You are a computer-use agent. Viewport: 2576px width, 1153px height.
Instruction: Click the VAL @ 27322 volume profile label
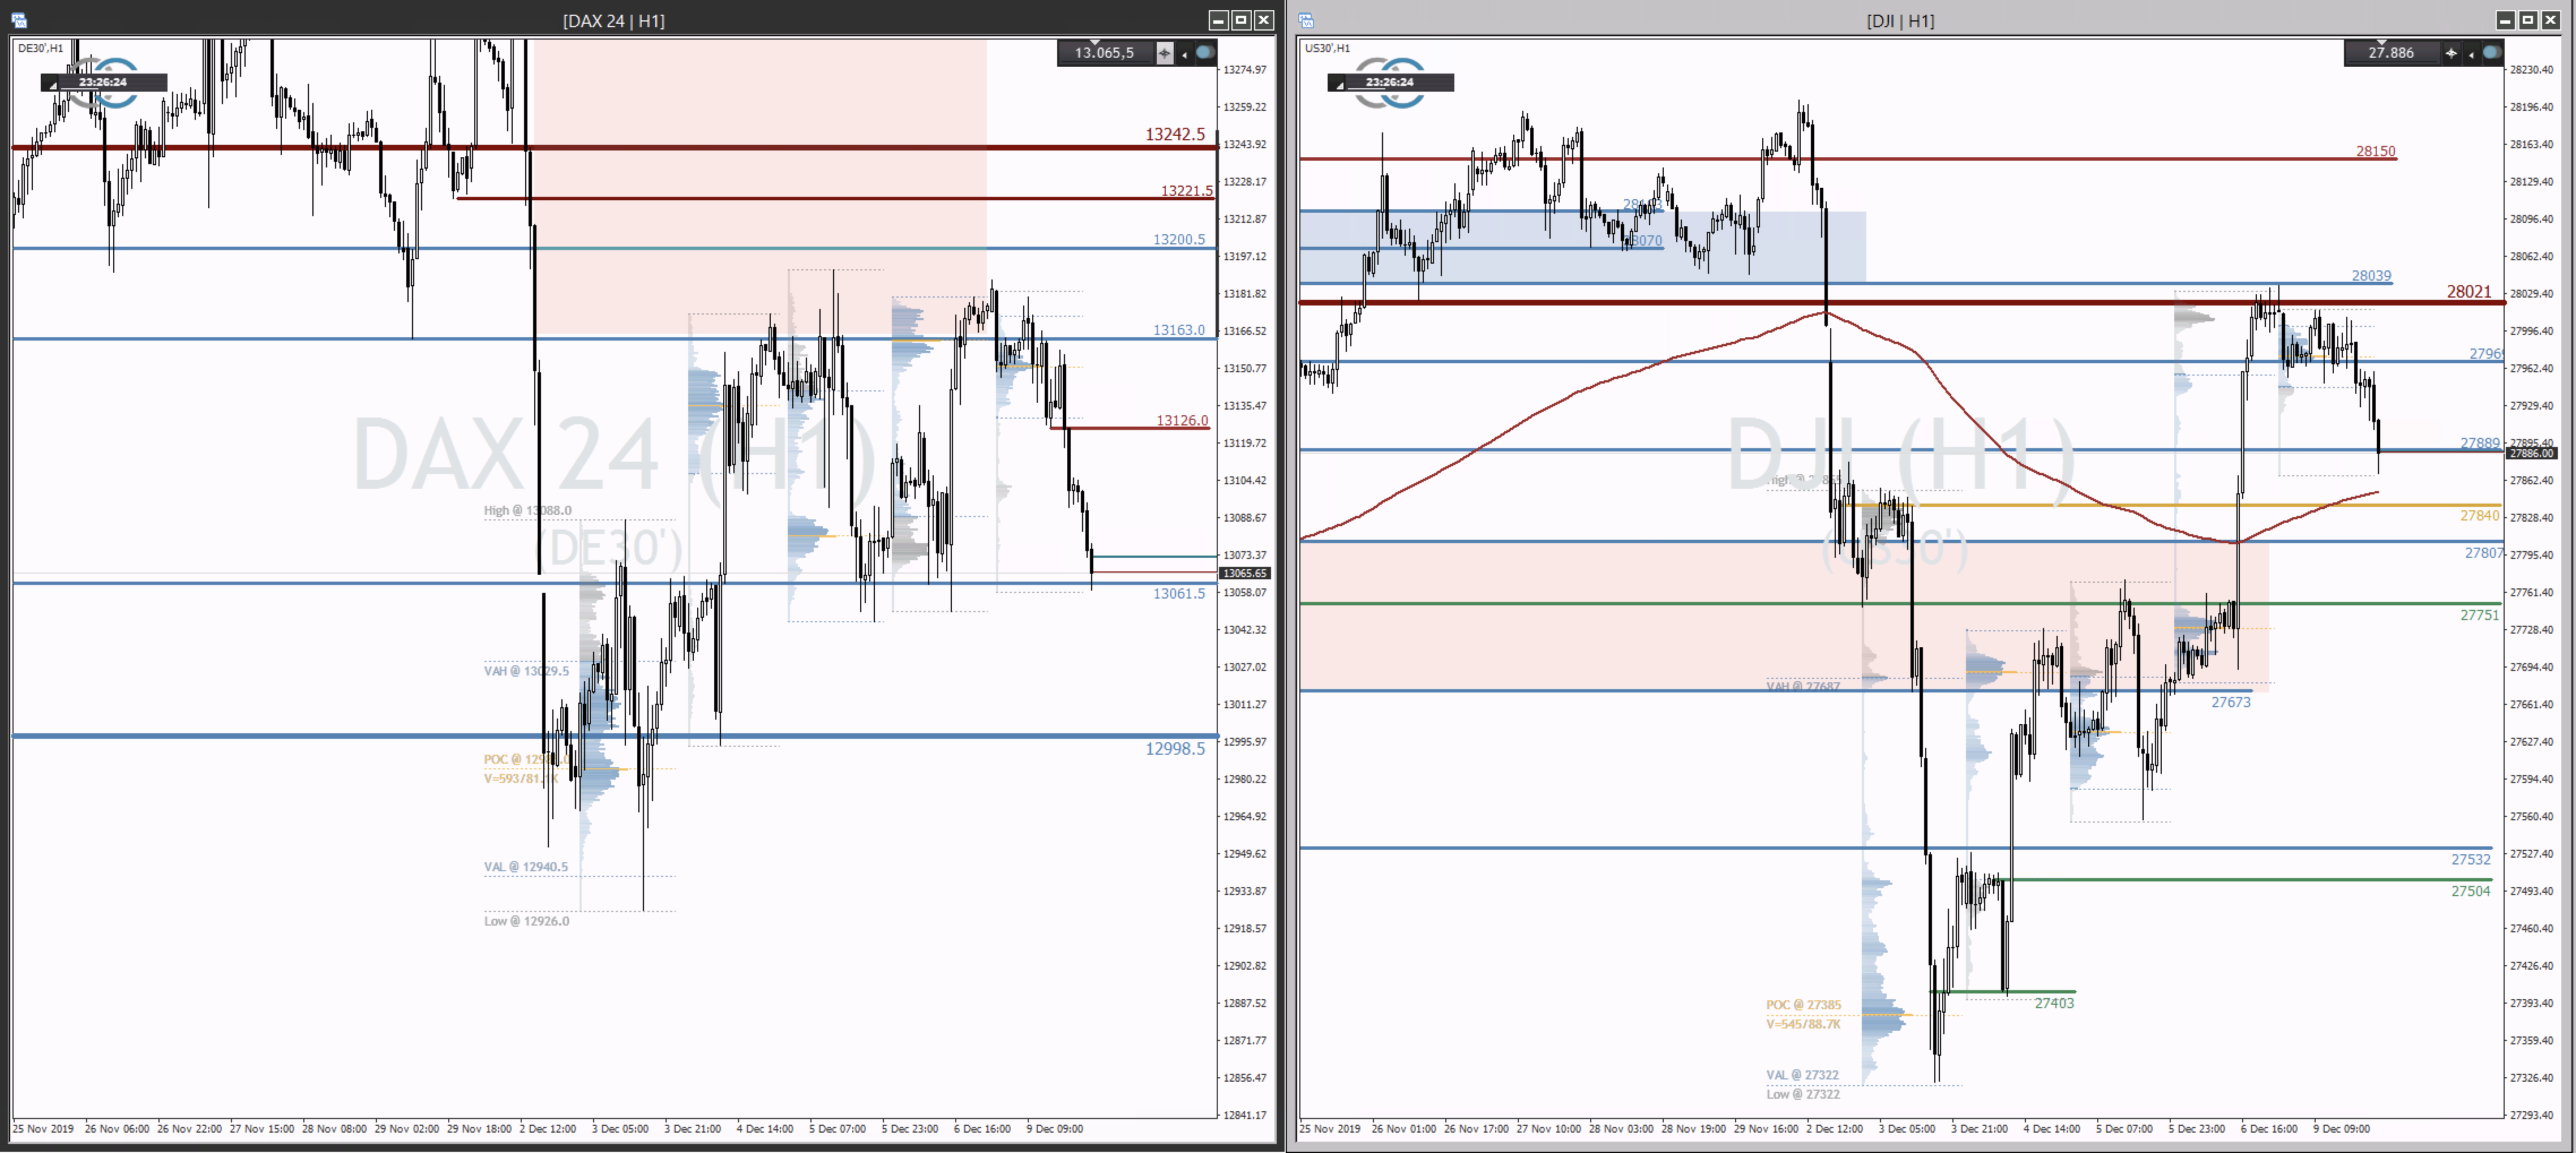pyautogui.click(x=1802, y=1075)
